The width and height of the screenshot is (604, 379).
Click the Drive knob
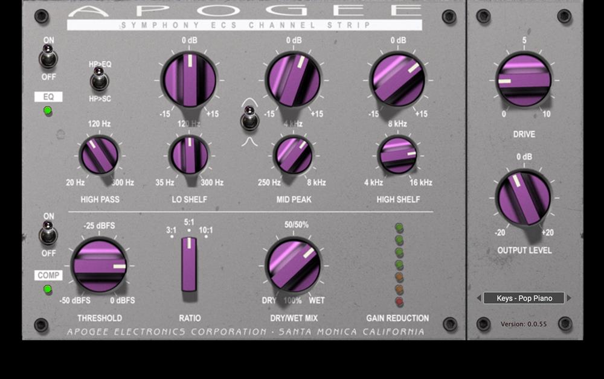coord(524,80)
